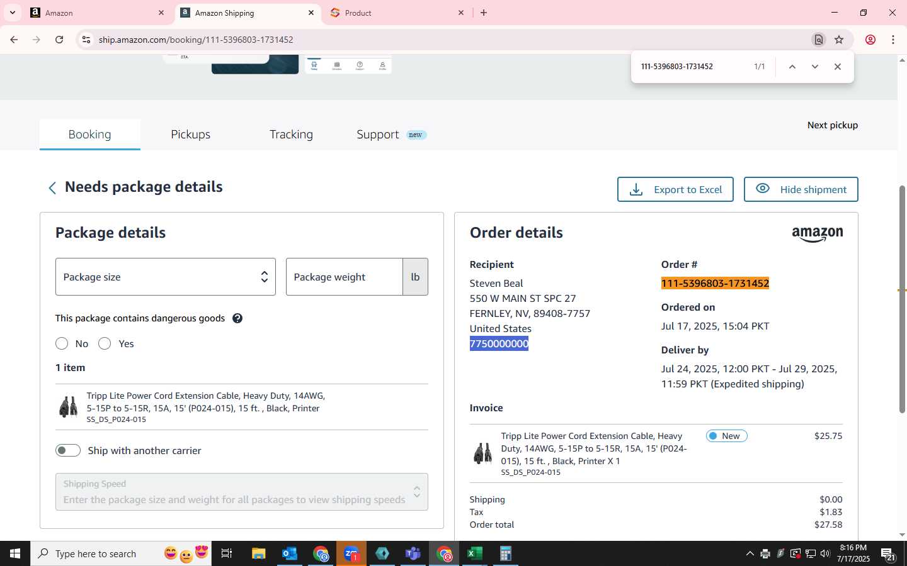Close the Amazon tab
907x566 pixels.
click(161, 13)
